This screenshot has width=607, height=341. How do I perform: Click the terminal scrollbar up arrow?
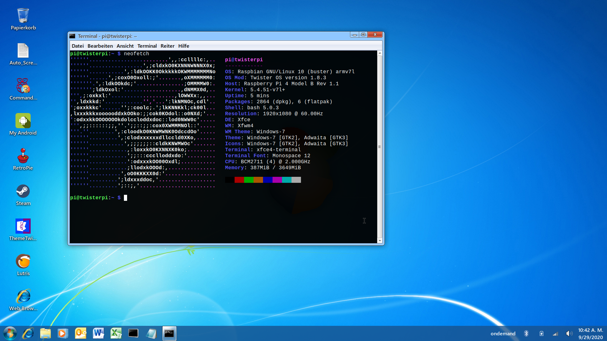(x=380, y=53)
